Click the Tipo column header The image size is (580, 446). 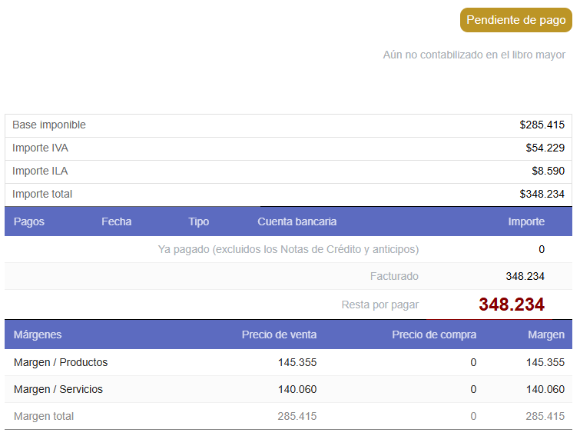[198, 221]
